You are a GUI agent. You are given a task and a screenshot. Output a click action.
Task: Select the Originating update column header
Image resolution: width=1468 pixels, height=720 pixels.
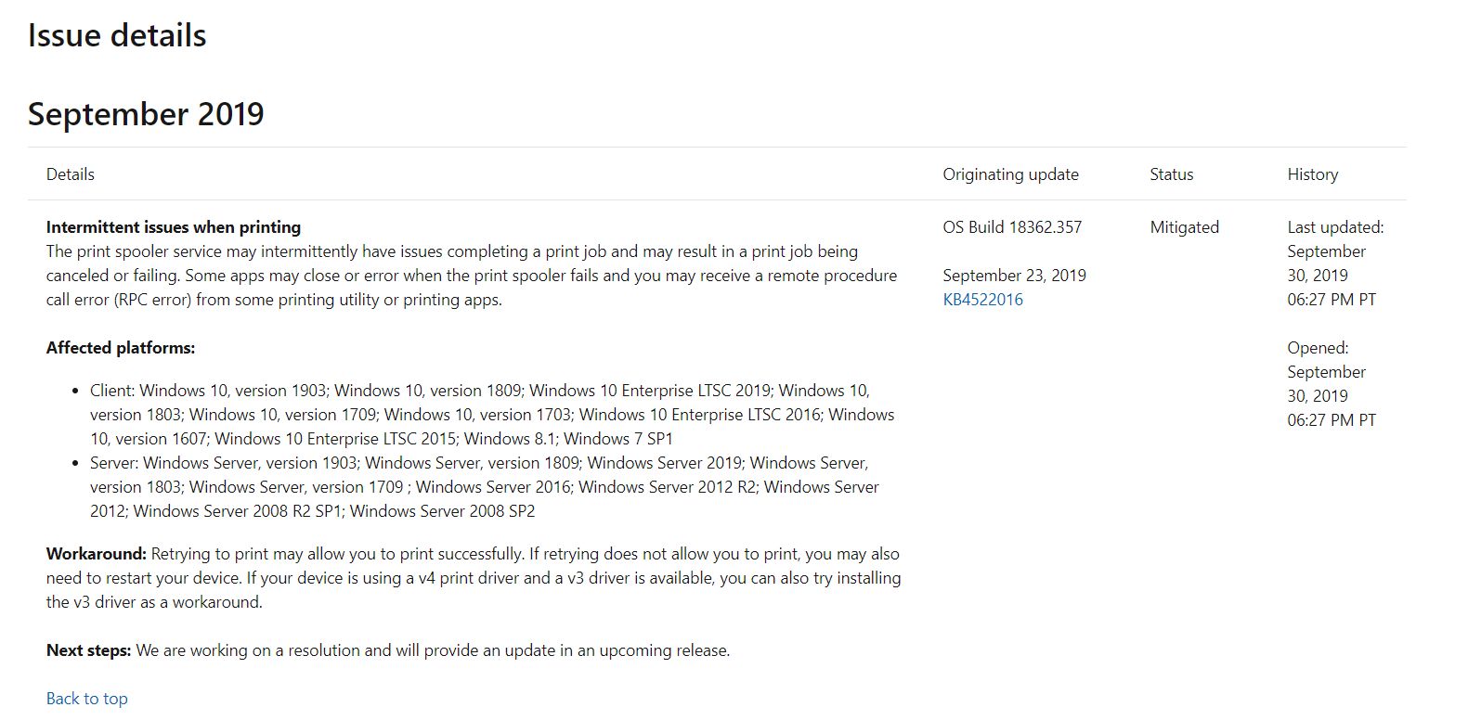click(x=1010, y=174)
